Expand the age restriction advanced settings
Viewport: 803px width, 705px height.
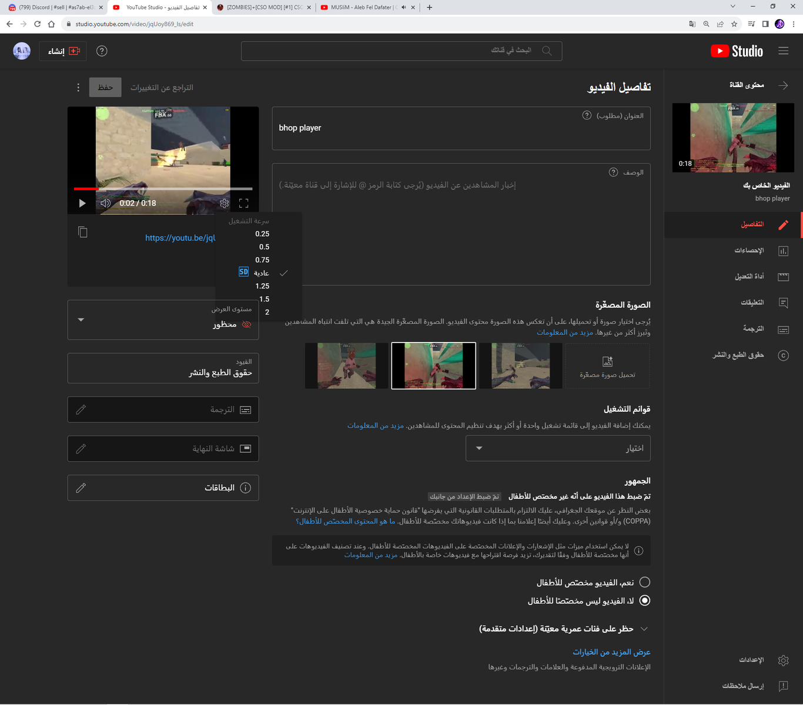point(644,629)
